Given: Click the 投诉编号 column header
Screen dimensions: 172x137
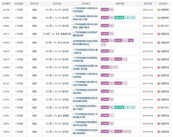Looking at the screenshot, I should (6, 3).
